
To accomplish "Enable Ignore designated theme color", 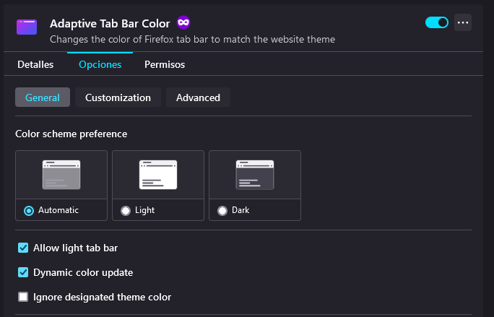I will (x=23, y=297).
